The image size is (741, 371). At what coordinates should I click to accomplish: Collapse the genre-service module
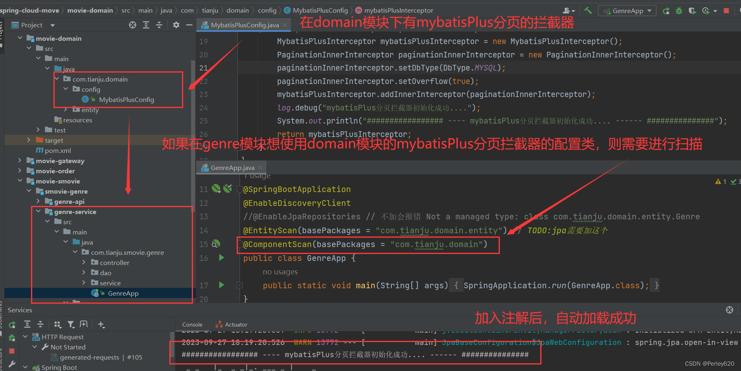[x=38, y=211]
